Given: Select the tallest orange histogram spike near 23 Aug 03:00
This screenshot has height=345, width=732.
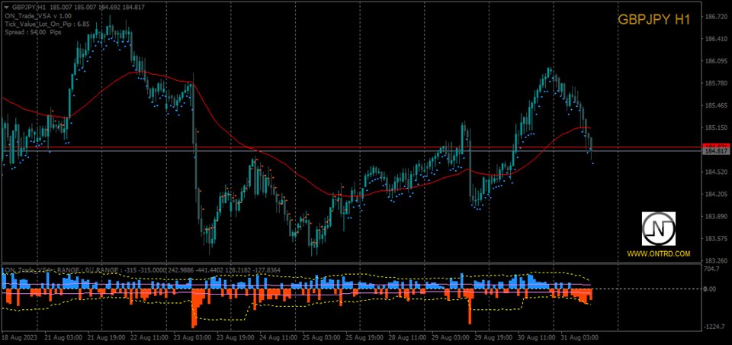Looking at the screenshot, I should pos(194,308).
